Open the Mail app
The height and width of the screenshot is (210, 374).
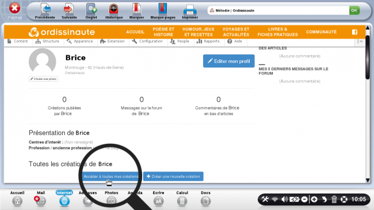pyautogui.click(x=41, y=199)
